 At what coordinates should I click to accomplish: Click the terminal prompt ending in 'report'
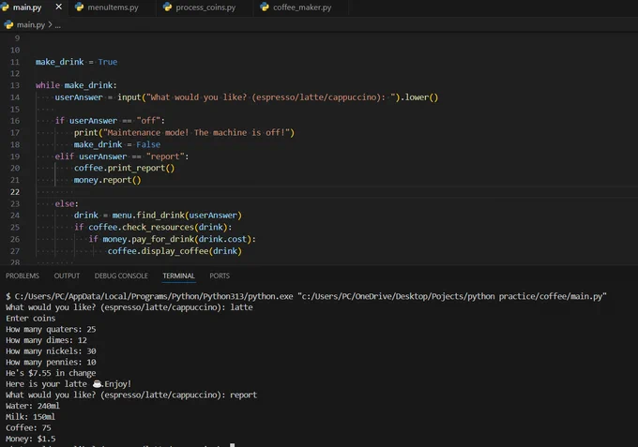click(131, 395)
